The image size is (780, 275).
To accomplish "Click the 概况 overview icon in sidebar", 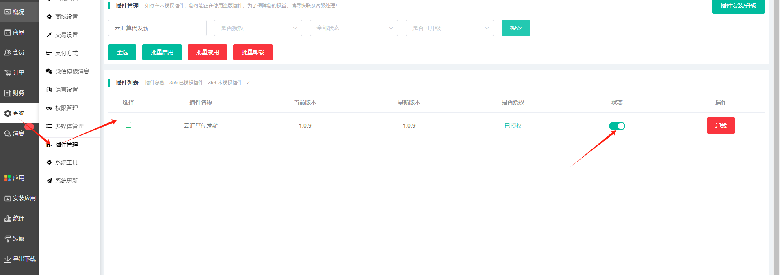I will 7,12.
